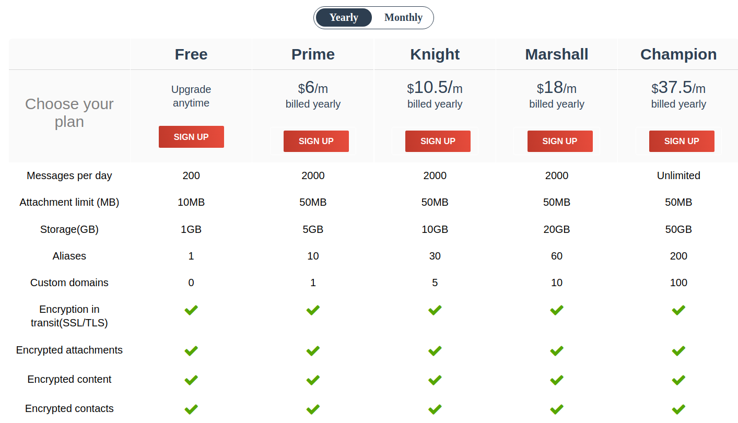This screenshot has width=738, height=423.
Task: Select the Yearly billing option
Action: click(344, 18)
